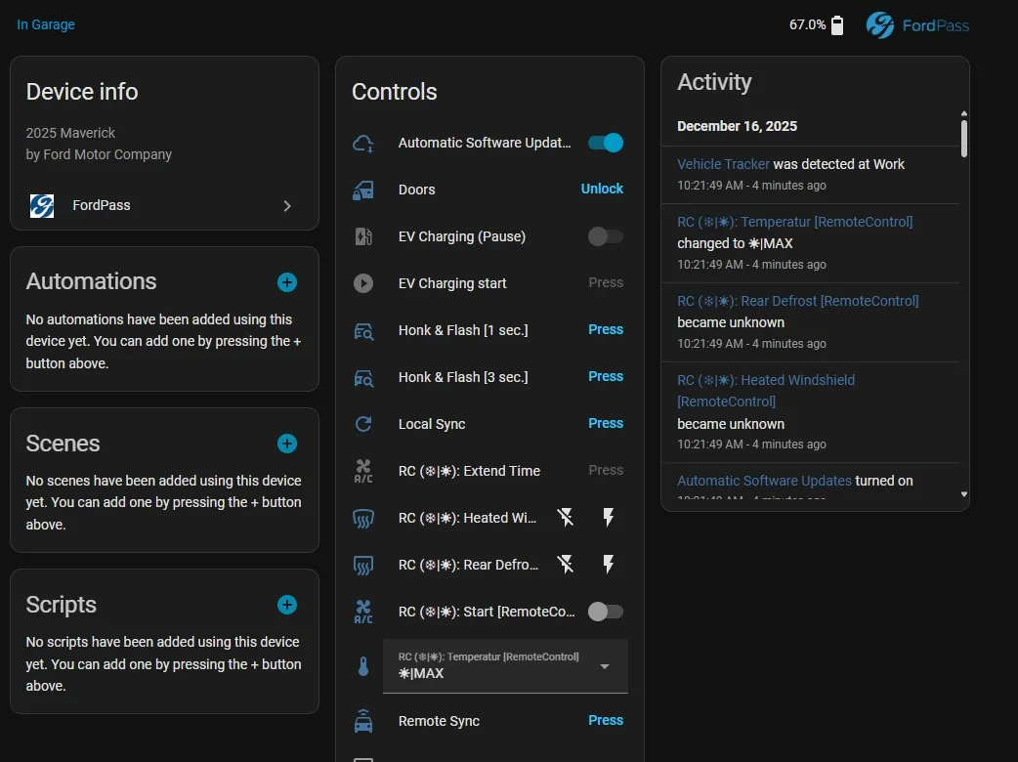Click the RC Extend Time label
This screenshot has width=1018, height=762.
[469, 471]
